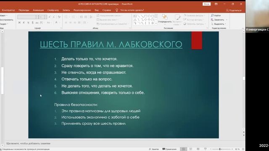Viewport: 269px width, 151px height.
Task: Click the Find (Найти) button
Action: 216,16
